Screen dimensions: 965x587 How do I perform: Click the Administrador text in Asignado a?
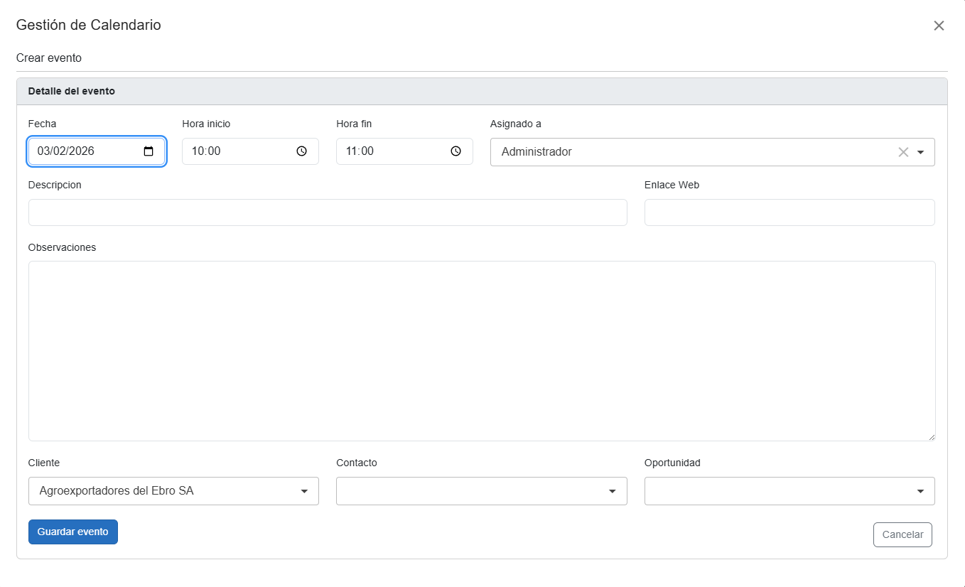537,152
